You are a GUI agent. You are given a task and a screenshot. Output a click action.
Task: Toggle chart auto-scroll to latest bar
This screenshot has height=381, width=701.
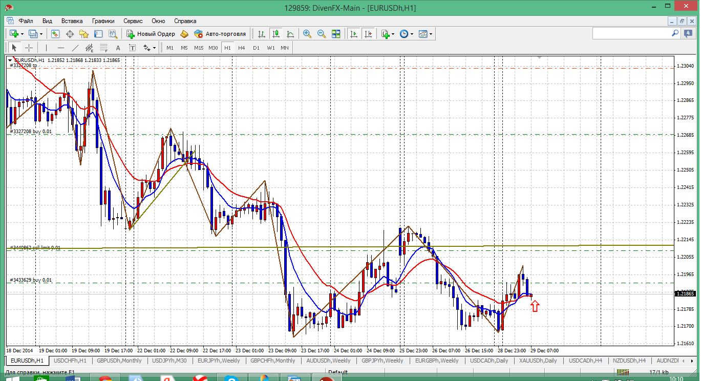353,34
